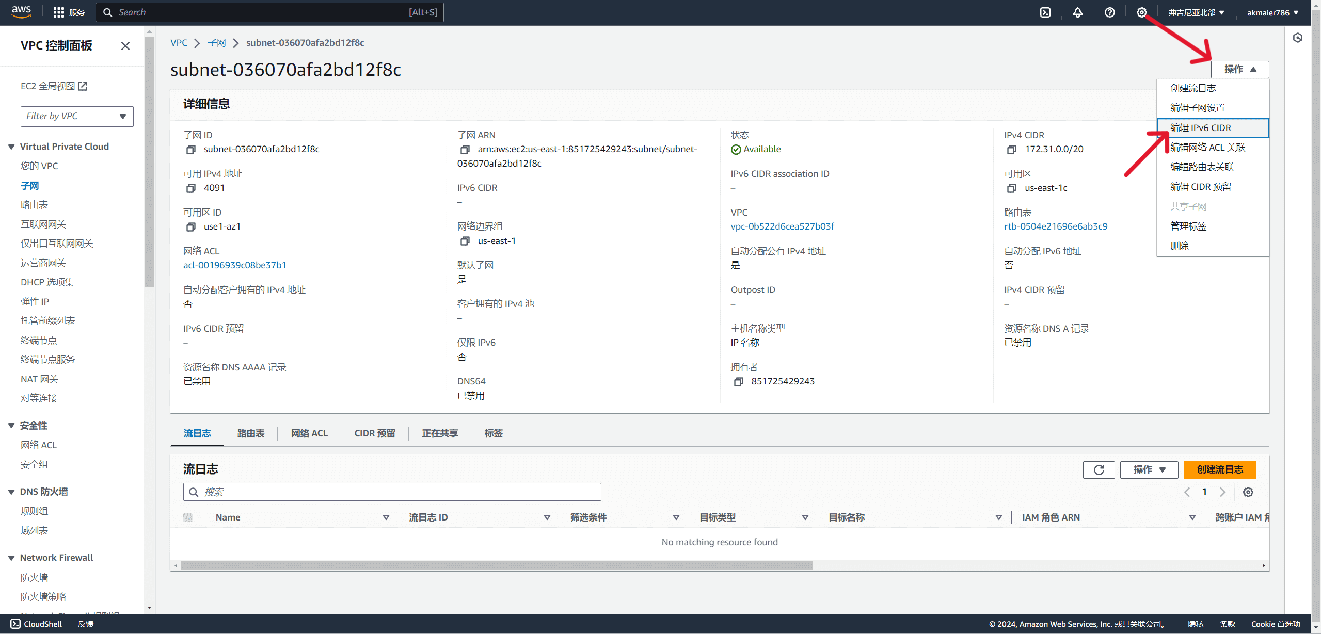Open the Filter by VPC dropdown
The height and width of the screenshot is (634, 1321).
click(77, 116)
